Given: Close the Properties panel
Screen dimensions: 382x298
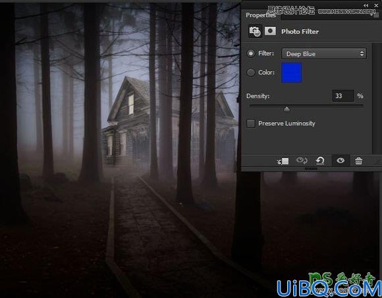Looking at the screenshot, I should click(x=376, y=5).
